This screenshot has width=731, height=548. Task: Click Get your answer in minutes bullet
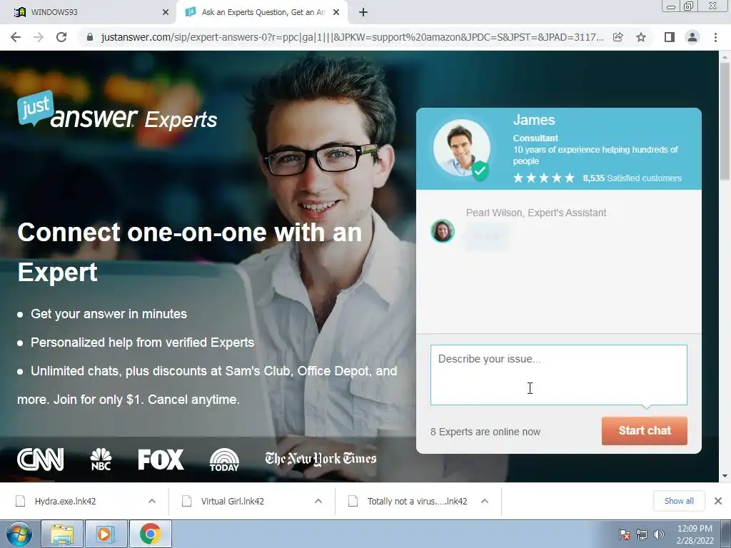109,314
